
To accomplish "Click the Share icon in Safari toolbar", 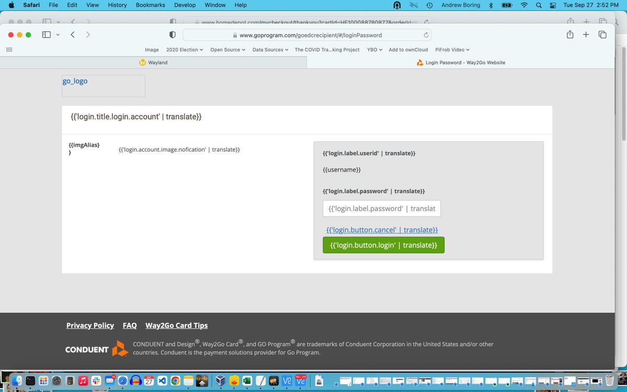I will [x=570, y=34].
